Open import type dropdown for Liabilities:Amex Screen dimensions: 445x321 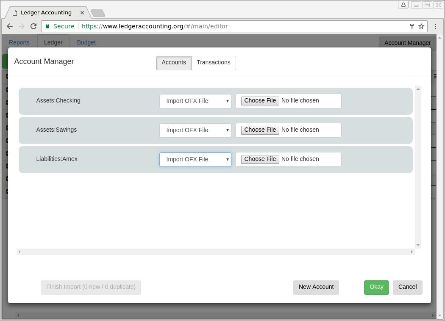point(195,160)
